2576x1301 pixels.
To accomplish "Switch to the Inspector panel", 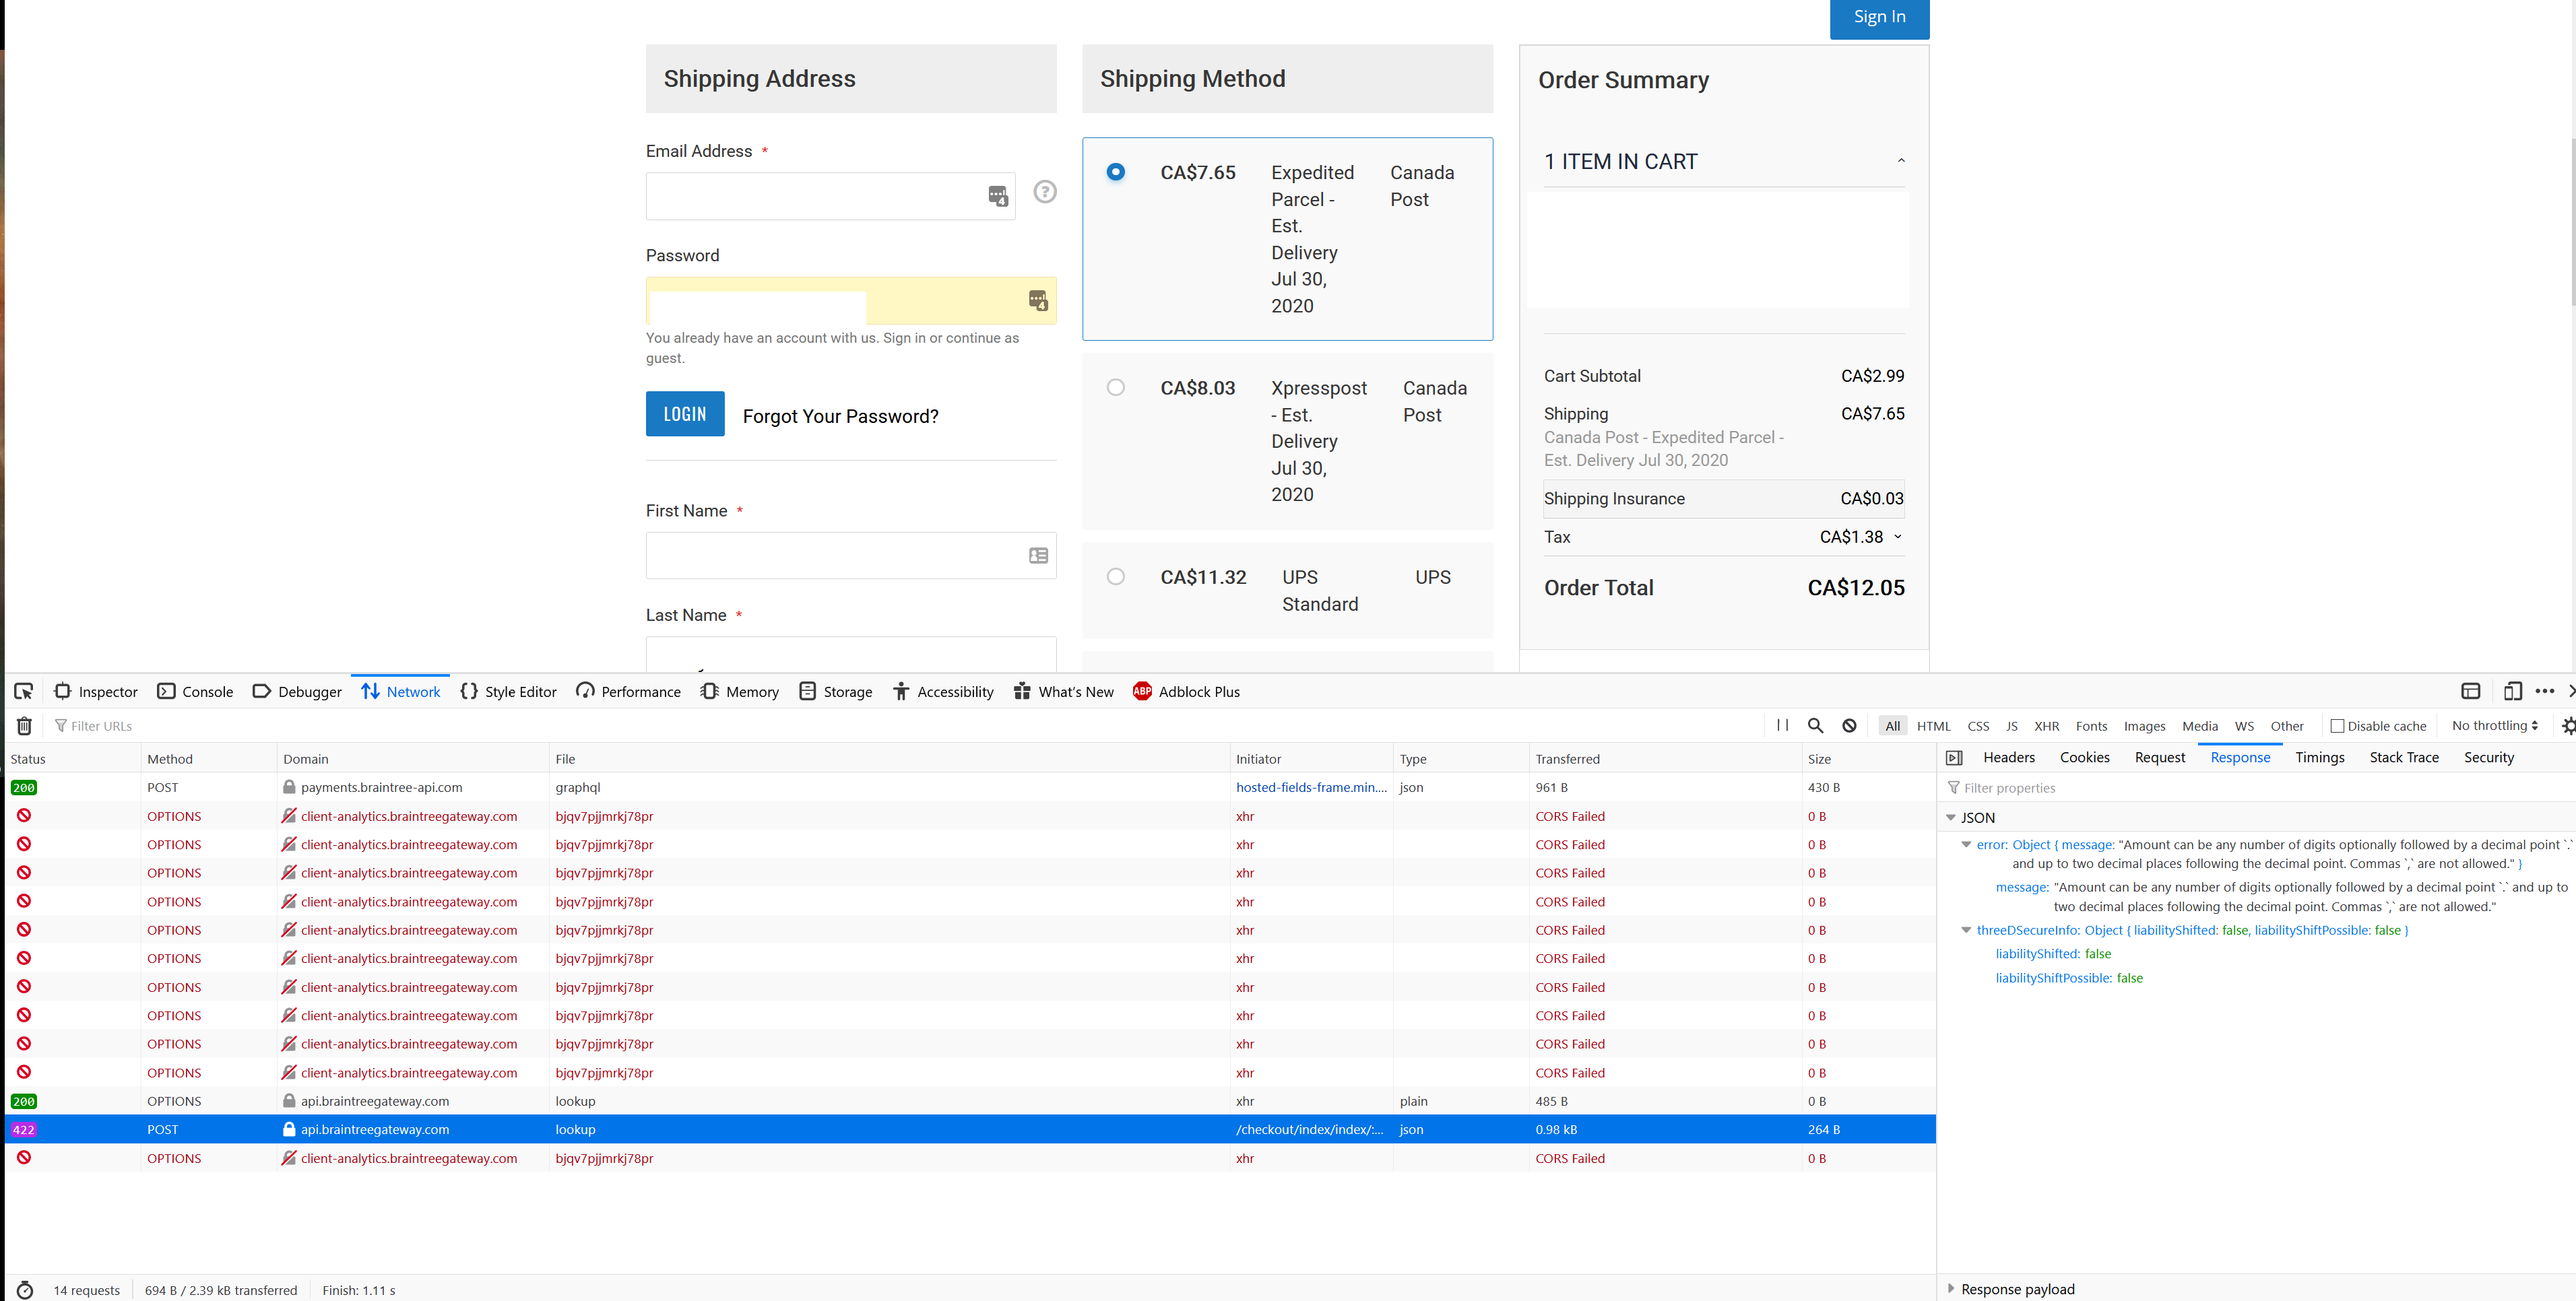I will [x=96, y=691].
